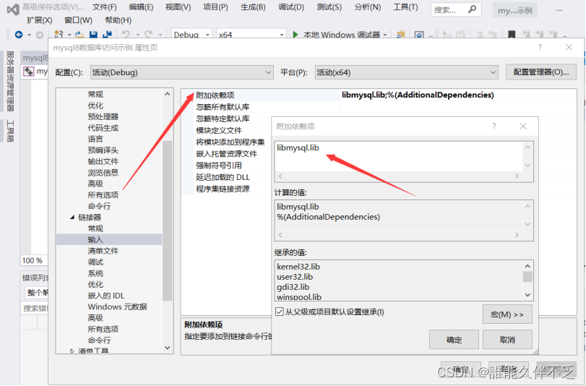Open the 测试(S) menu

tap(329, 7)
